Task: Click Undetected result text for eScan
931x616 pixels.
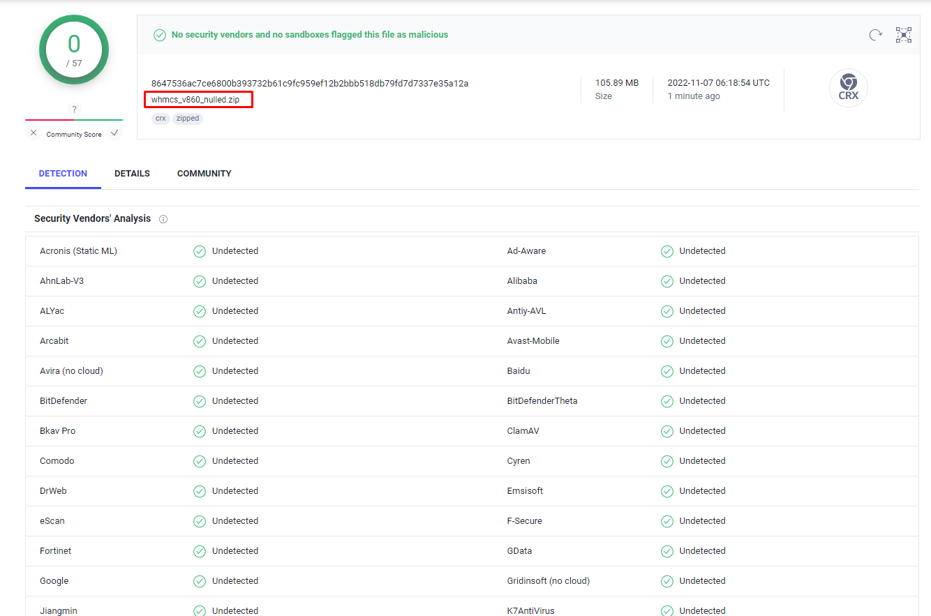Action: [235, 521]
